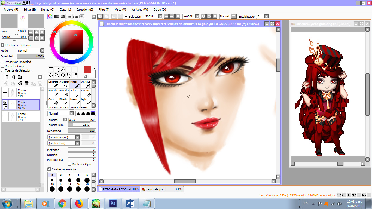This screenshot has height=209, width=372.
Task: Click the Normal view button in toolbar
Action: pyautogui.click(x=225, y=16)
